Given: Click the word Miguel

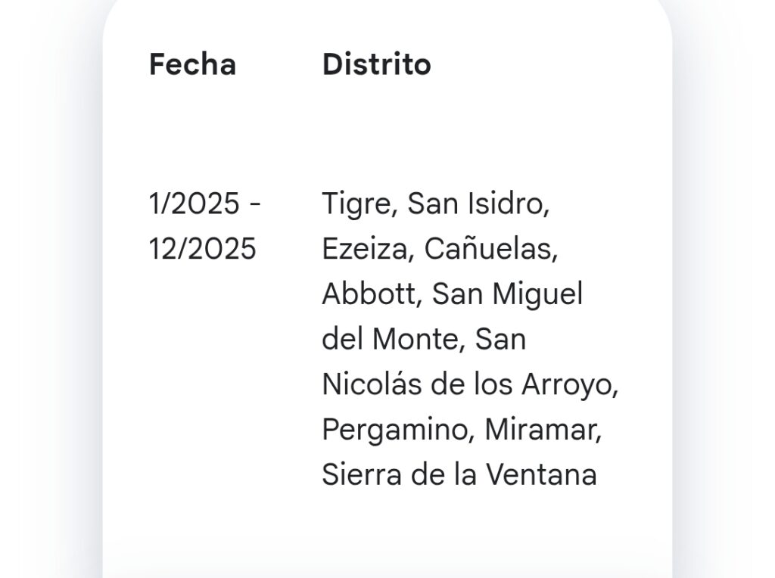Looking at the screenshot, I should click(x=538, y=294).
